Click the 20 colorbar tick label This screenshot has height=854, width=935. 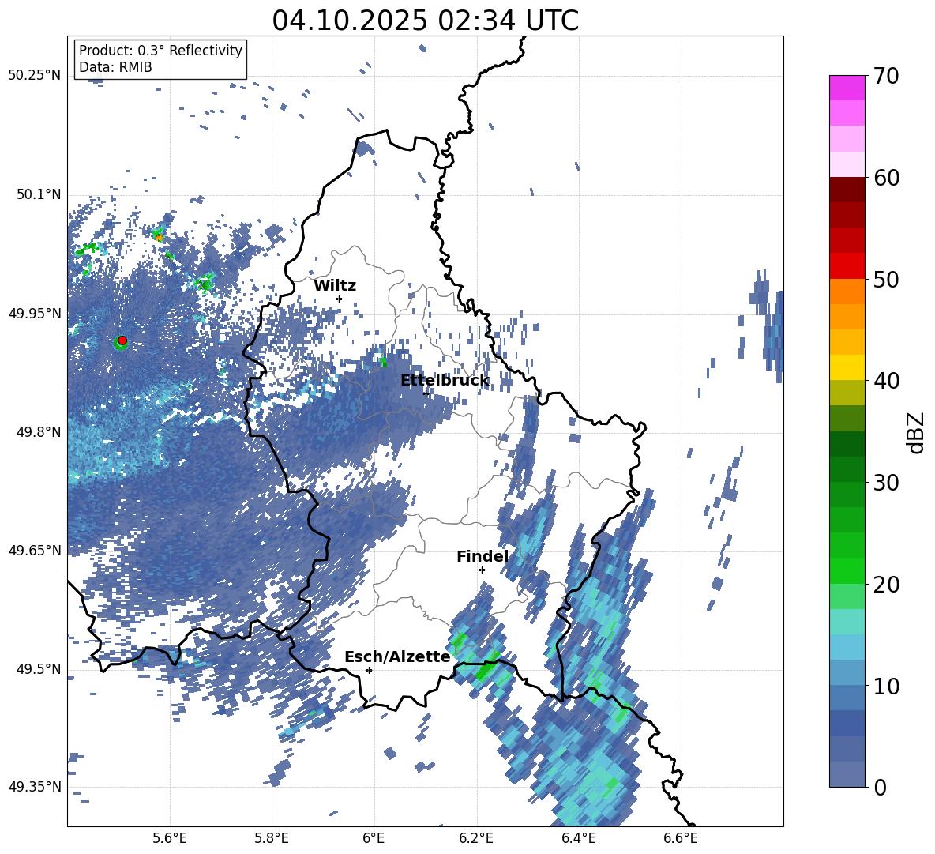885,584
